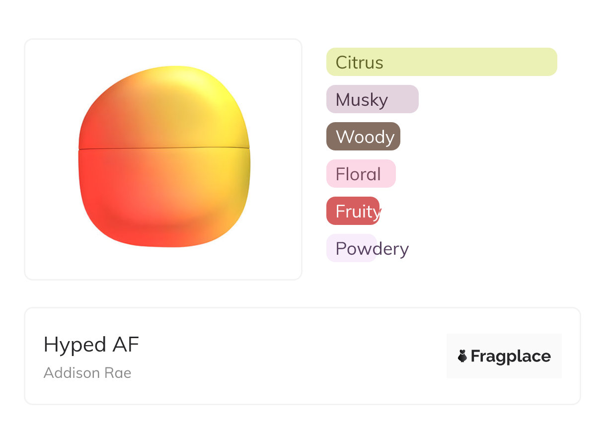605x429 pixels.
Task: Click the Hyped AF fragrance title
Action: tap(91, 345)
